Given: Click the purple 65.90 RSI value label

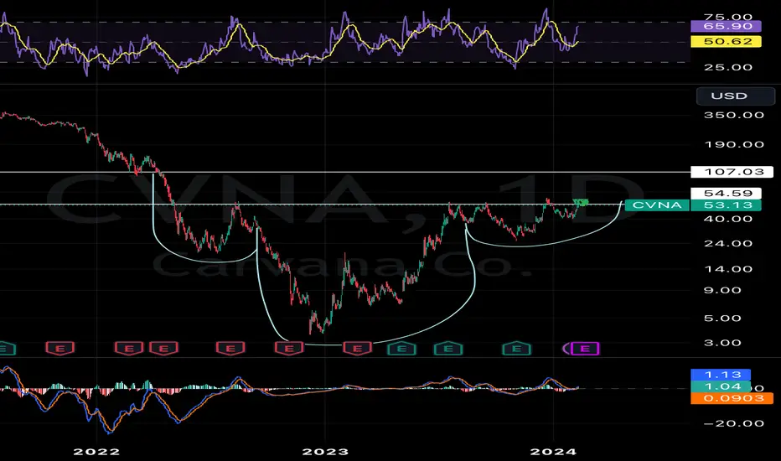Looking at the screenshot, I should coord(726,27).
